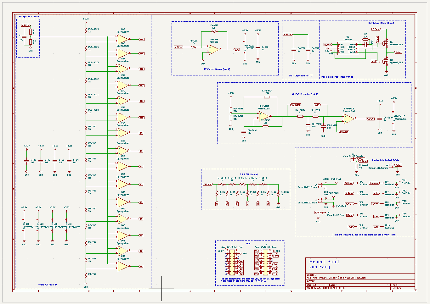Image resolution: width=430 pixels, height=304 pixels.
Task: Select the 'Moneel Patel' title block text
Action: tap(324, 262)
